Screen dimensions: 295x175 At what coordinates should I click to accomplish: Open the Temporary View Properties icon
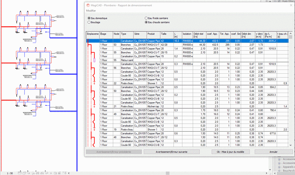(x=56, y=173)
